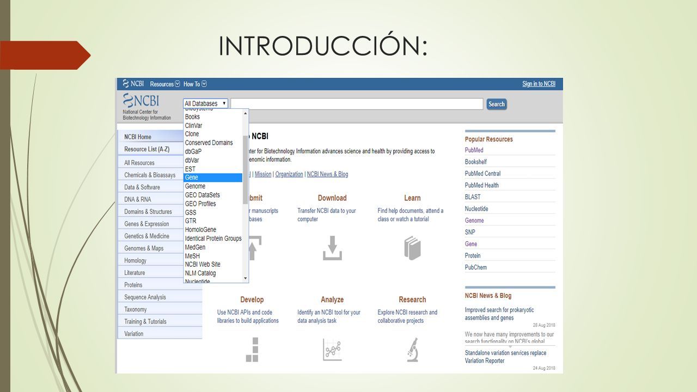Select ClinVar in the database list
This screenshot has width=697, height=392.
pyautogui.click(x=213, y=125)
